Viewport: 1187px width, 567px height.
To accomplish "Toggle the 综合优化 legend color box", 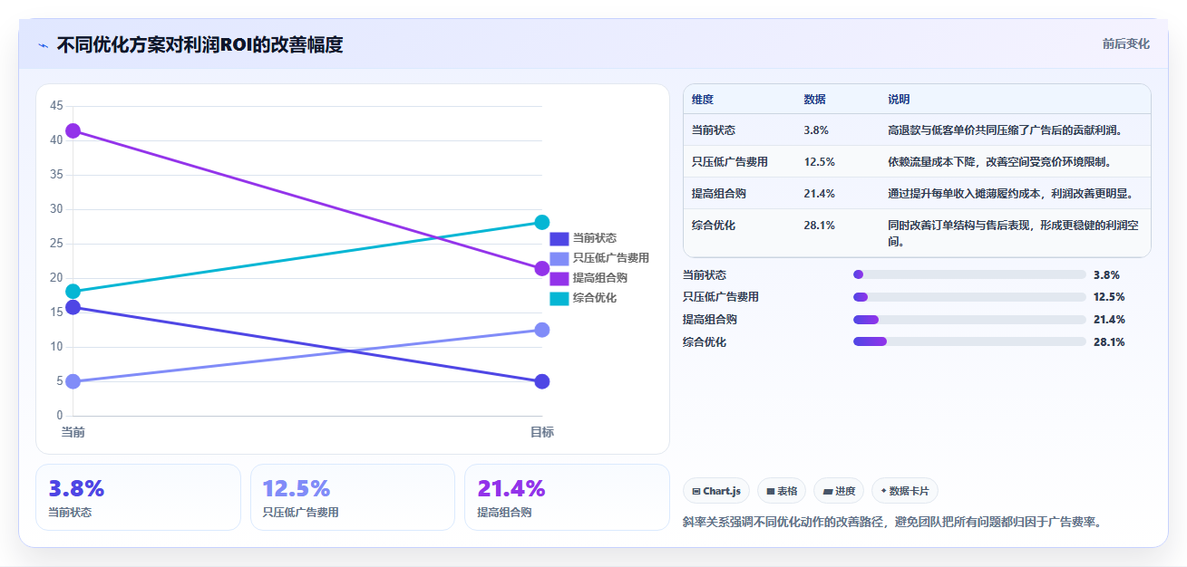I will [559, 298].
